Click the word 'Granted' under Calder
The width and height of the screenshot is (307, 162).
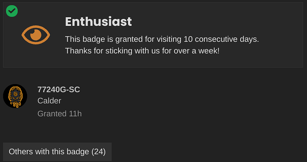click(52, 114)
